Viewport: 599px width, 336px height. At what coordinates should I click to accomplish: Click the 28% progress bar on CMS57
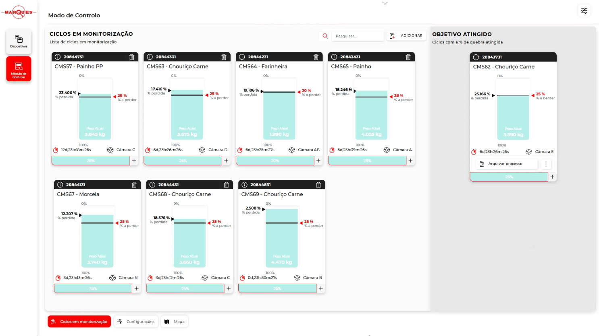91,161
